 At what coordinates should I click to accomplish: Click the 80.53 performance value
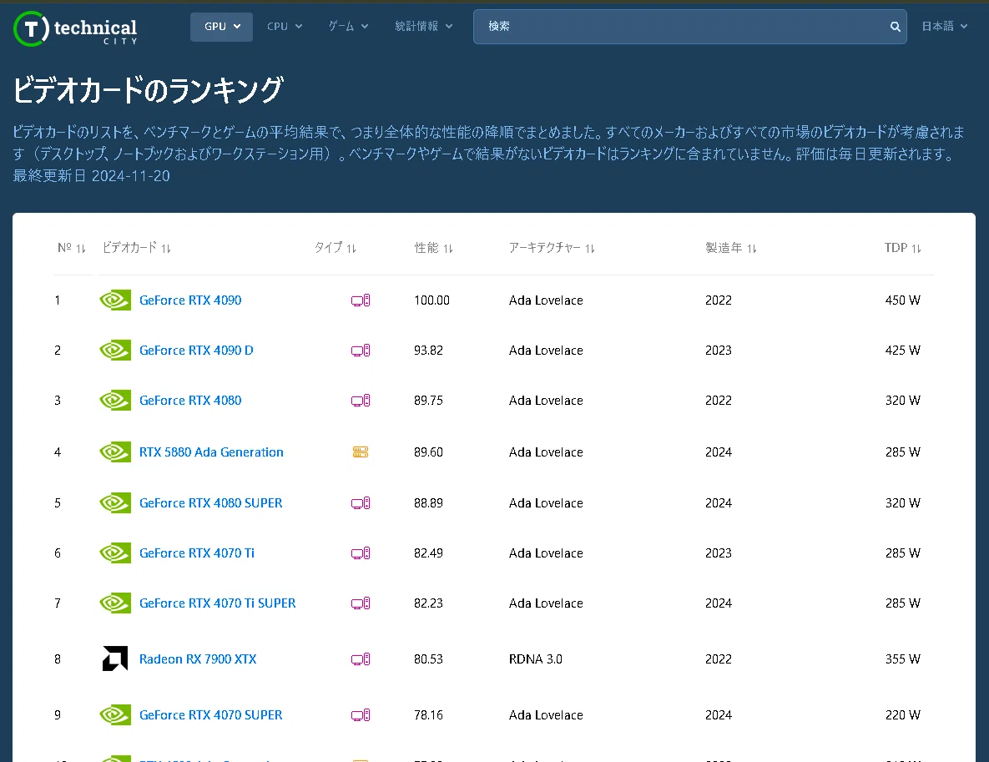tap(428, 659)
